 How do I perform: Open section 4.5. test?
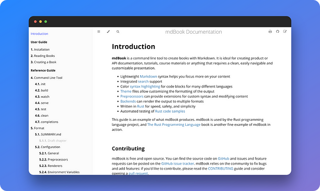(x=41, y=109)
